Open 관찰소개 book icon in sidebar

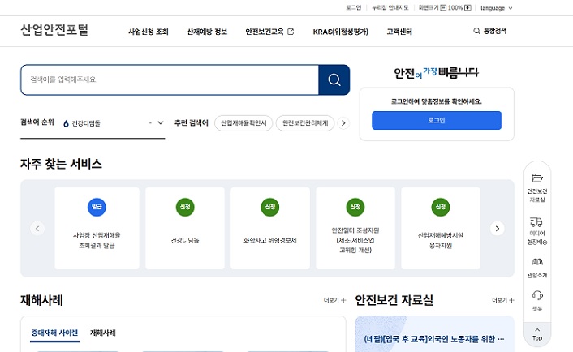pos(536,263)
